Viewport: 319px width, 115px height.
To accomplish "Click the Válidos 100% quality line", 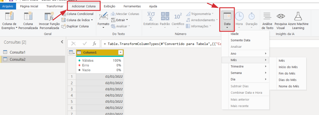I will pyautogui.click(x=100, y=60).
